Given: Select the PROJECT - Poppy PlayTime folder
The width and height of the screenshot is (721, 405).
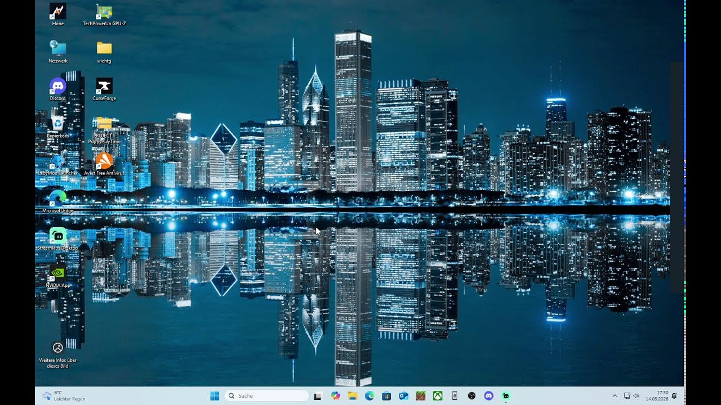Looking at the screenshot, I should click(x=104, y=130).
